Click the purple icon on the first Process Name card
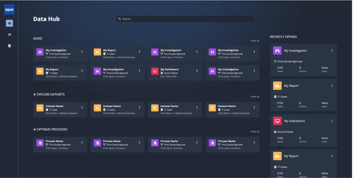Viewport: 353px width, 178px height. 40,143
